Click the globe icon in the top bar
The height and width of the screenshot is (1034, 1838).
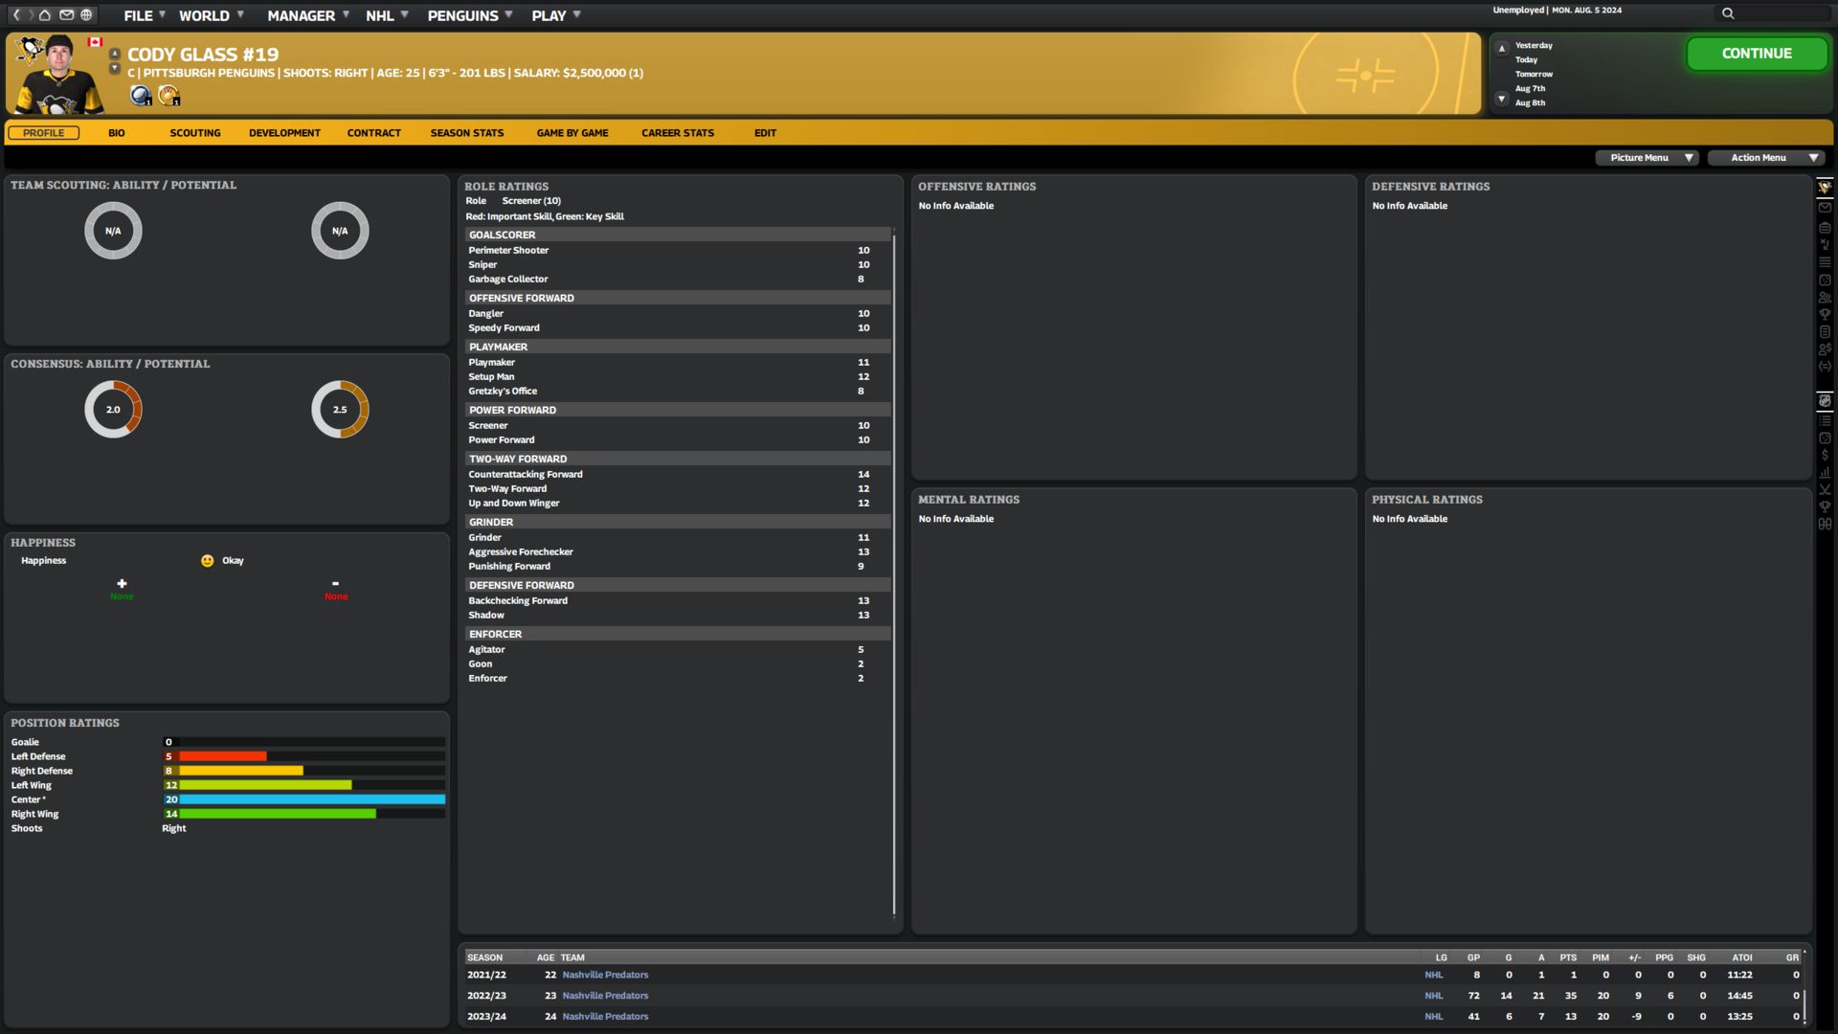pyautogui.click(x=86, y=14)
